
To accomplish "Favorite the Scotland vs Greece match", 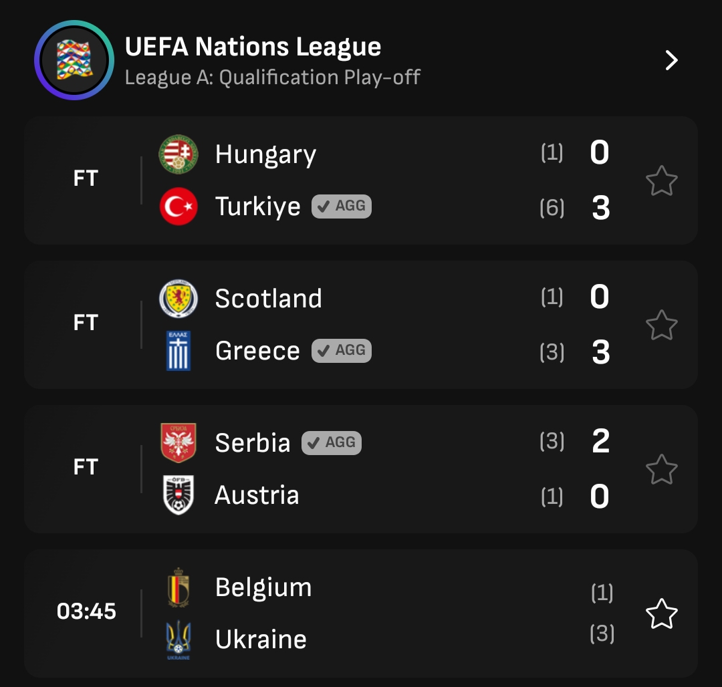I will (661, 325).
